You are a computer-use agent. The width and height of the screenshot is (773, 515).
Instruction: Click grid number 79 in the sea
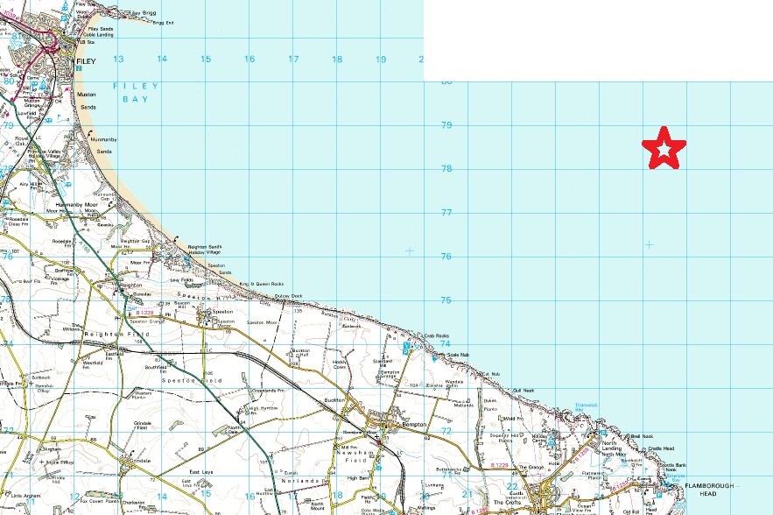pos(446,125)
